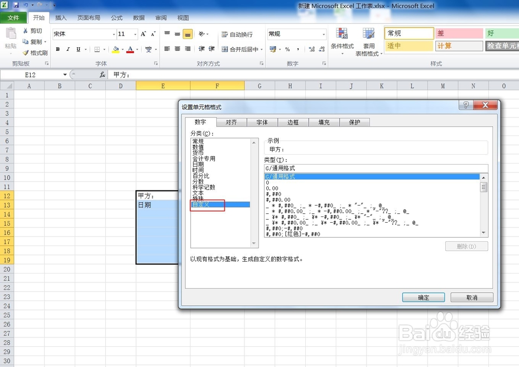Expand the alignment group dialog launcher
519x367 pixels.
tap(262, 63)
